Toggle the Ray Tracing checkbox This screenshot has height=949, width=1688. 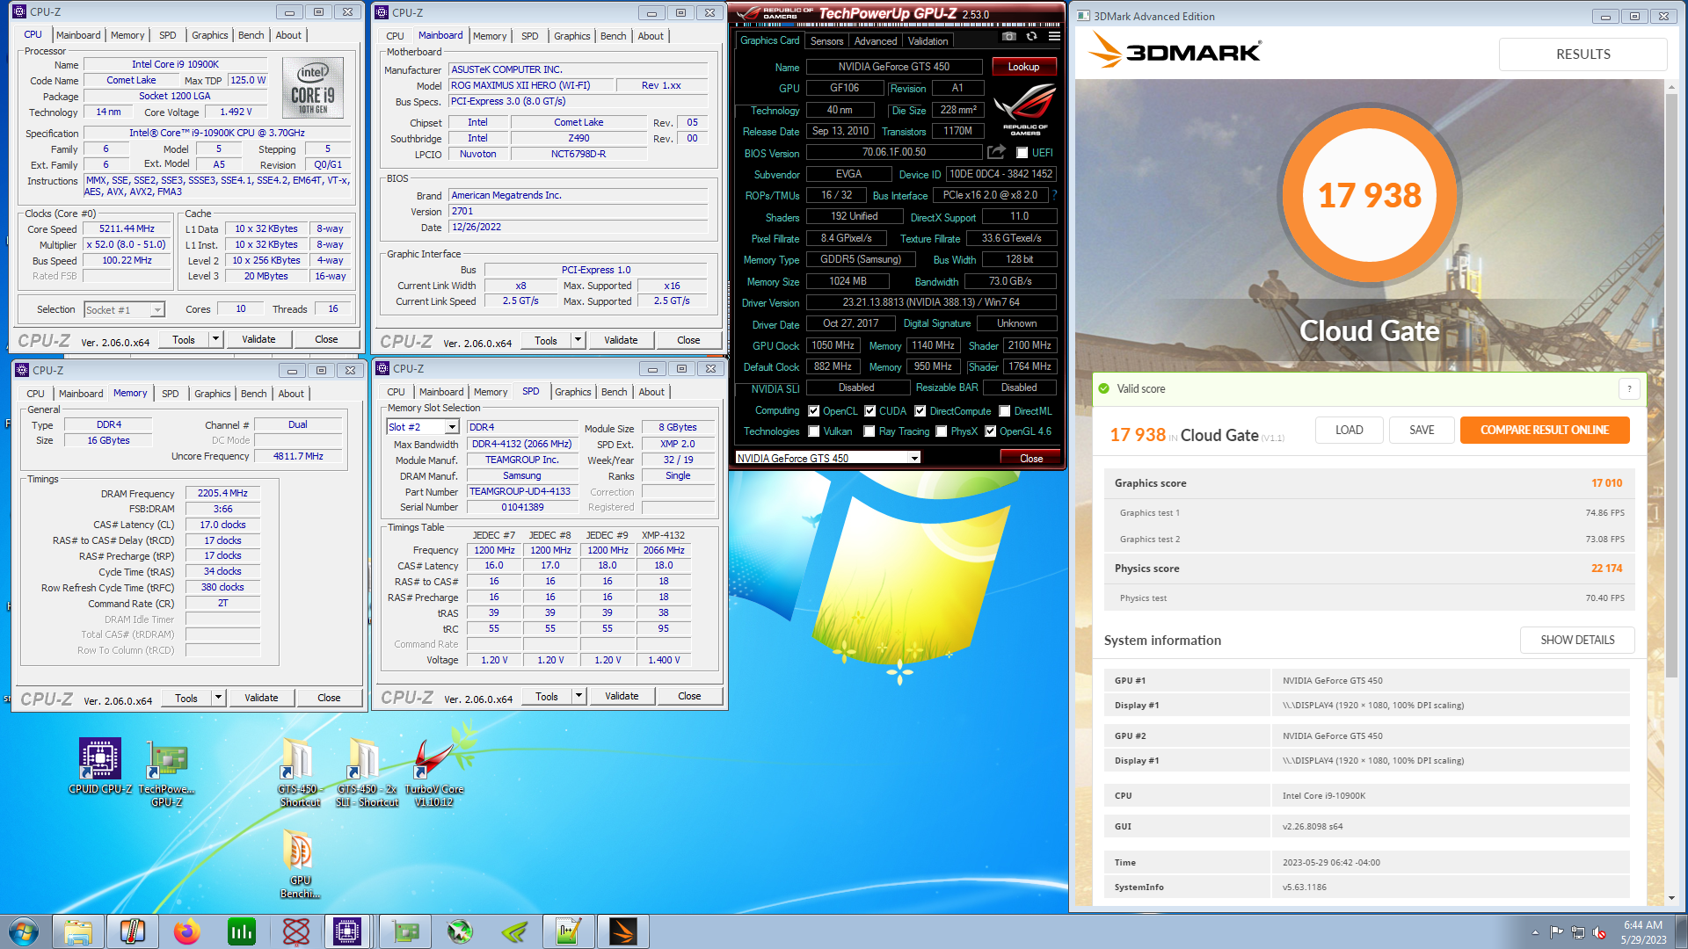click(x=869, y=431)
